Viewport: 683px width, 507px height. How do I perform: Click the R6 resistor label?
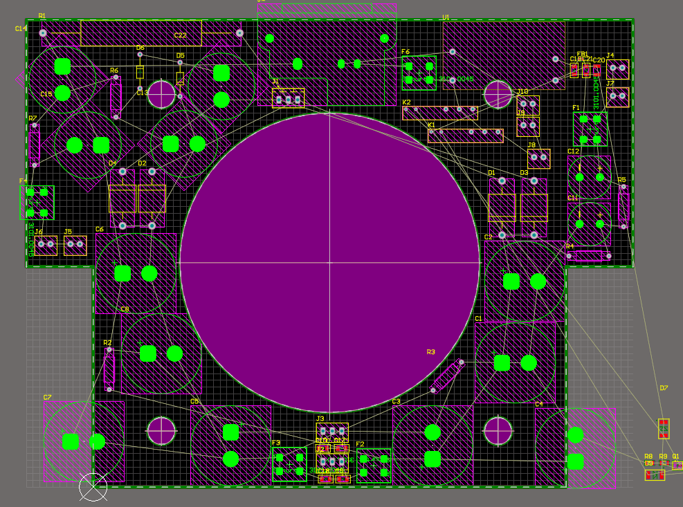[114, 70]
